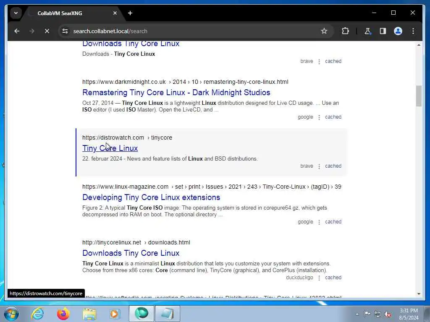
Task: Open a new browser tab
Action: 130,13
